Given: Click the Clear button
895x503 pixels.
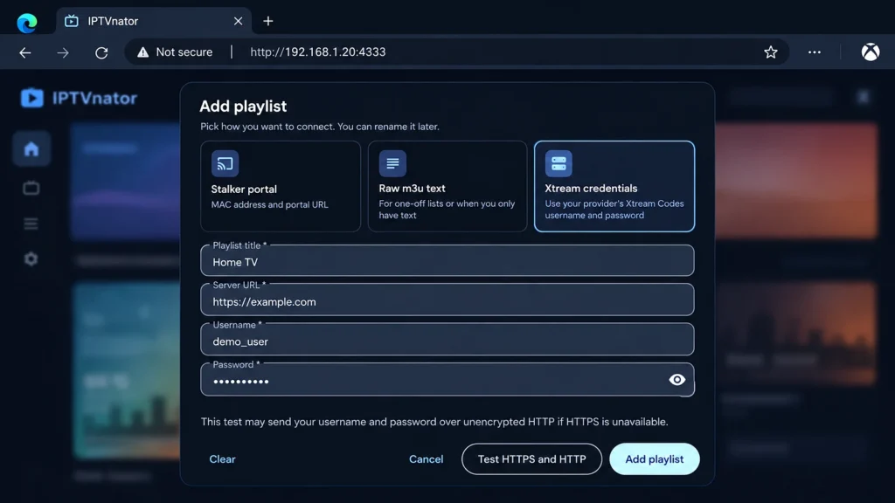Looking at the screenshot, I should [x=222, y=459].
